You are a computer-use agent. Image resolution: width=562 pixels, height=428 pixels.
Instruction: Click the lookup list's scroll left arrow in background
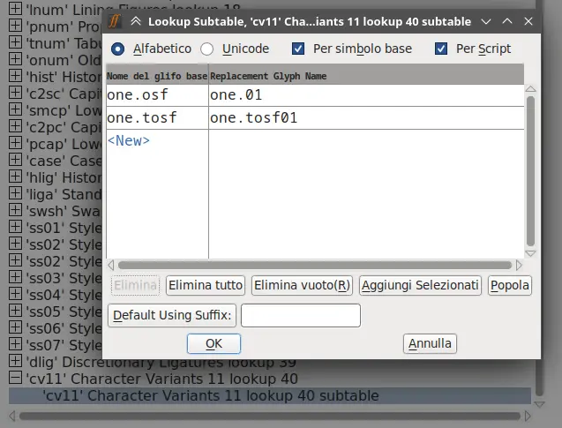click(12, 417)
